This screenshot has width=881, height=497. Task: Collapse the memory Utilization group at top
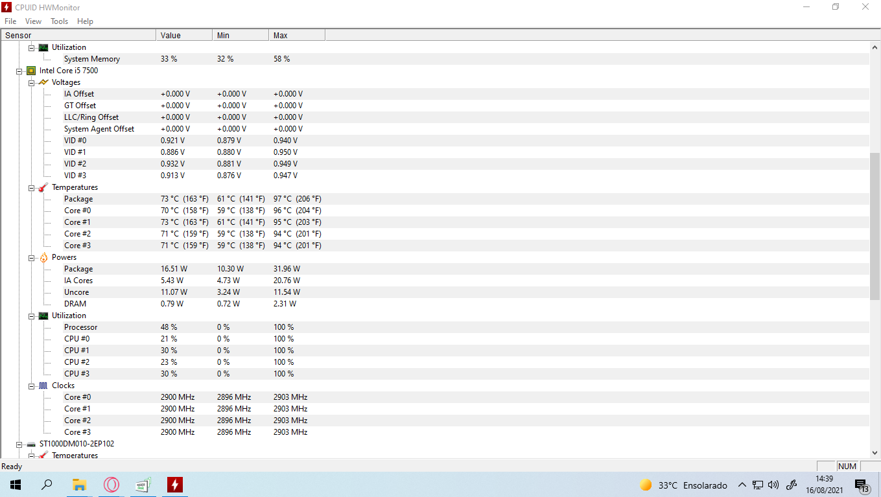(x=32, y=47)
